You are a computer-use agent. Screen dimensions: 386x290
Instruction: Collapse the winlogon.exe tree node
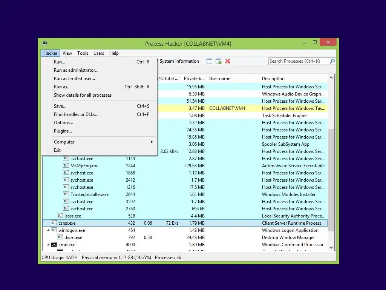point(48,230)
